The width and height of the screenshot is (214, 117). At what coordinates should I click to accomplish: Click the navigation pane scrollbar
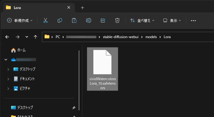coord(79,80)
